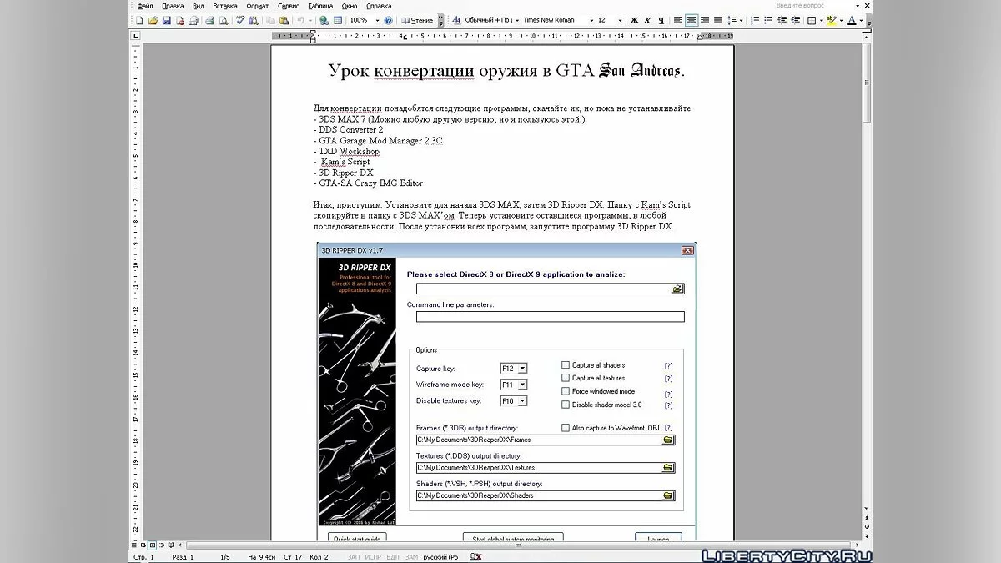Open the Формат menu

coord(258,6)
